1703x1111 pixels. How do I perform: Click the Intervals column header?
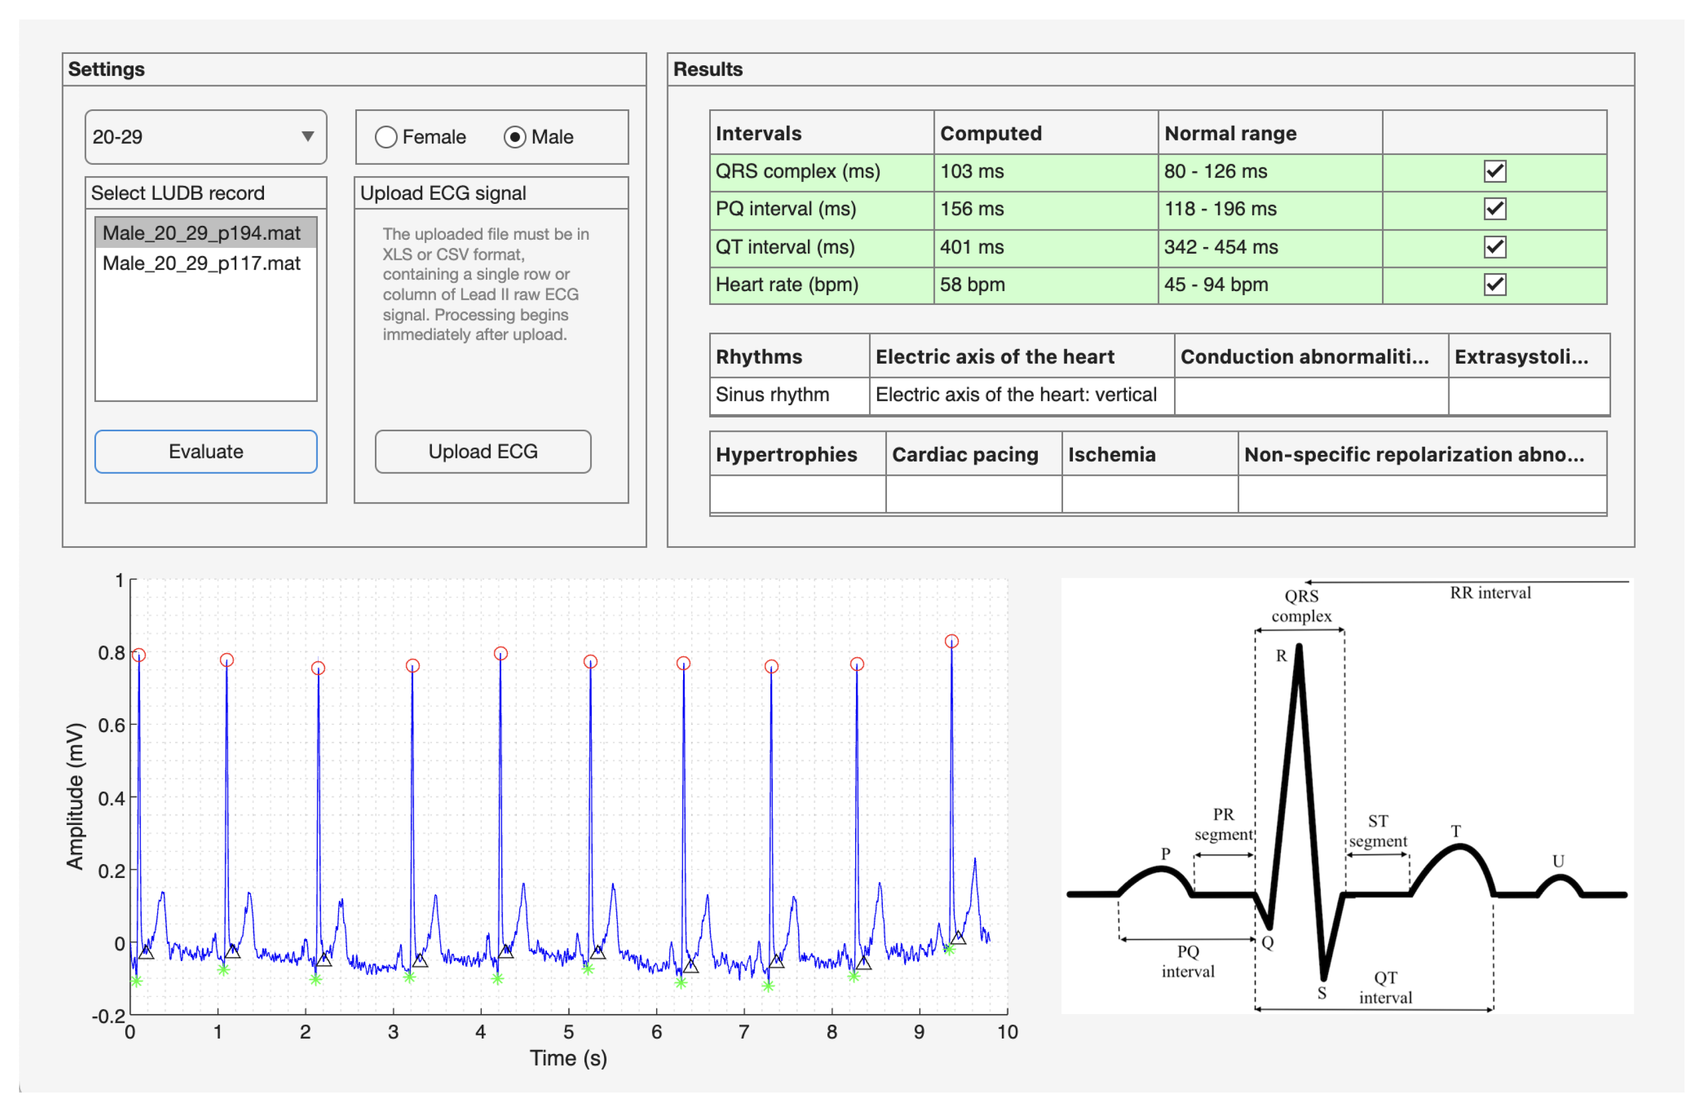821,133
